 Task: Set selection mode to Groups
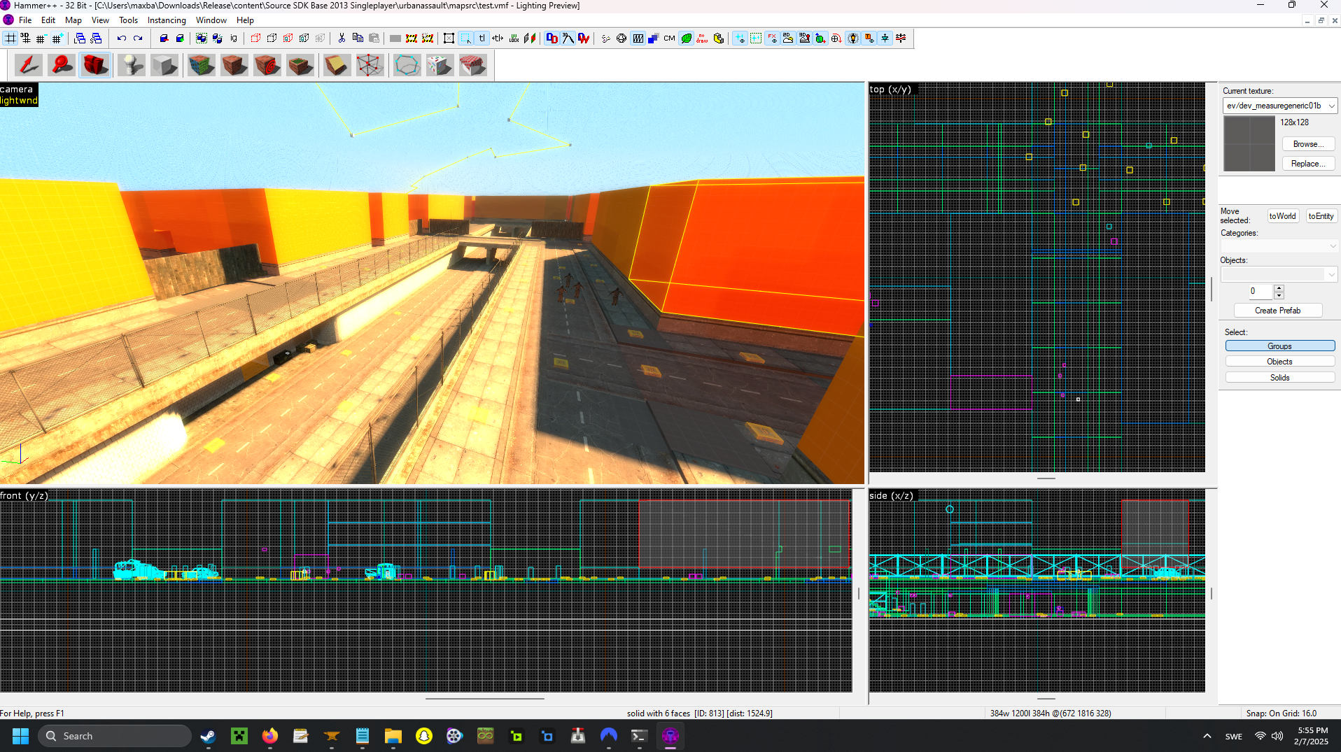1279,346
